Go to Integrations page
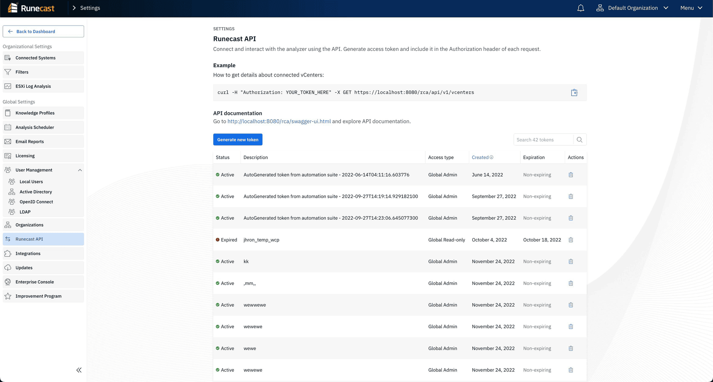This screenshot has width=713, height=382. (43, 253)
